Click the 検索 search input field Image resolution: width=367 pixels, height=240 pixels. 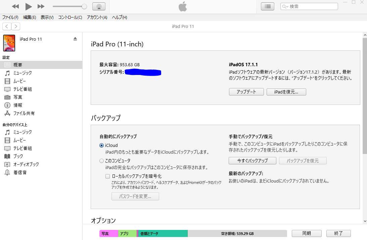tap(309, 7)
